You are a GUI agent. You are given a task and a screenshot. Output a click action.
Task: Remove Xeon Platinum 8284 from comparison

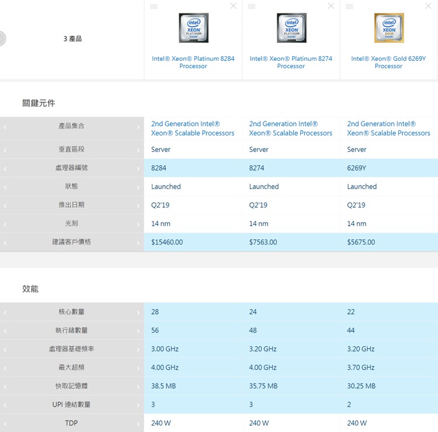click(233, 6)
